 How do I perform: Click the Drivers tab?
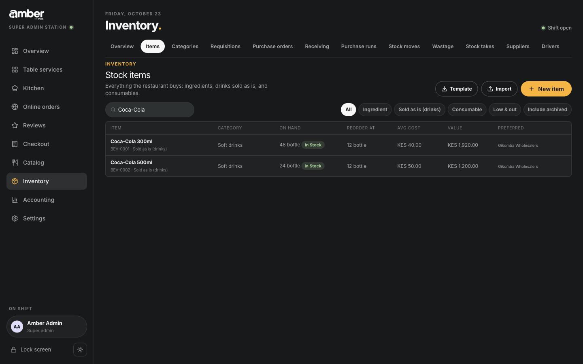click(x=550, y=47)
